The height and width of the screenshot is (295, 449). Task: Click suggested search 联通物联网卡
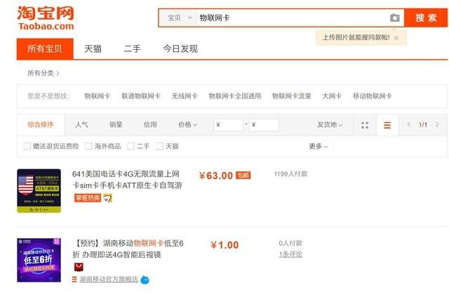pyautogui.click(x=141, y=96)
